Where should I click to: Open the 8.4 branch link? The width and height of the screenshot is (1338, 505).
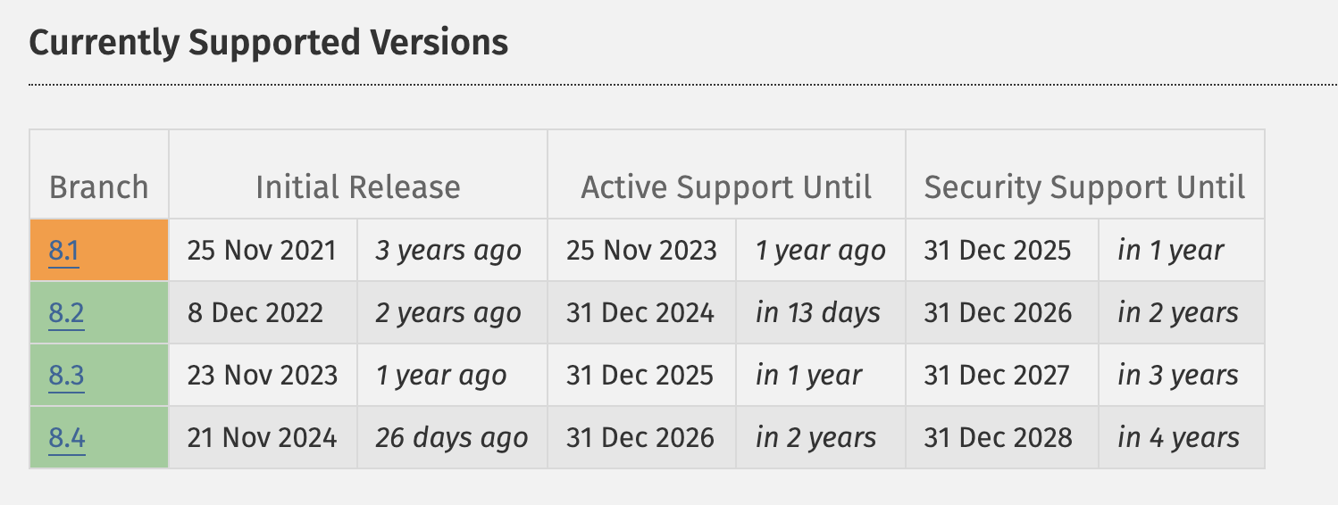tap(67, 438)
